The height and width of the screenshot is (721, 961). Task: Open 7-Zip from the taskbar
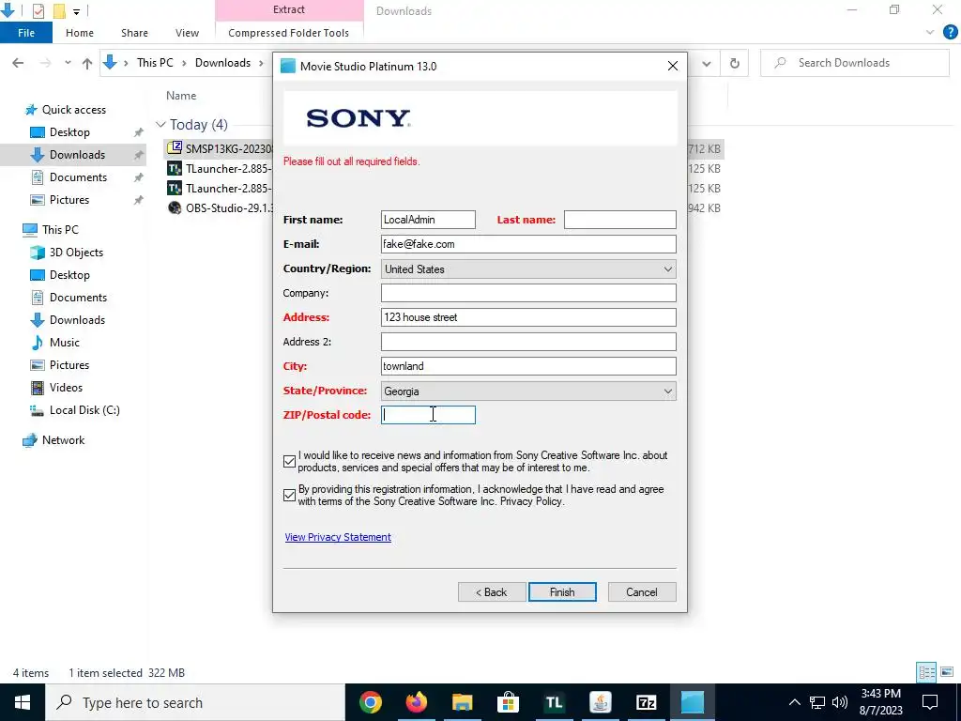tap(647, 702)
